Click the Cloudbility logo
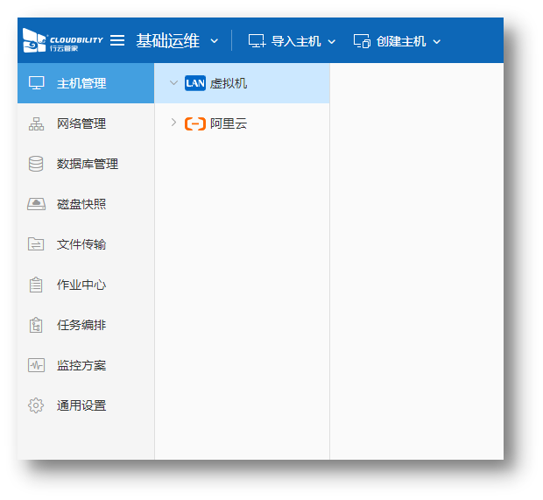The width and height of the screenshot is (543, 500). [63, 40]
